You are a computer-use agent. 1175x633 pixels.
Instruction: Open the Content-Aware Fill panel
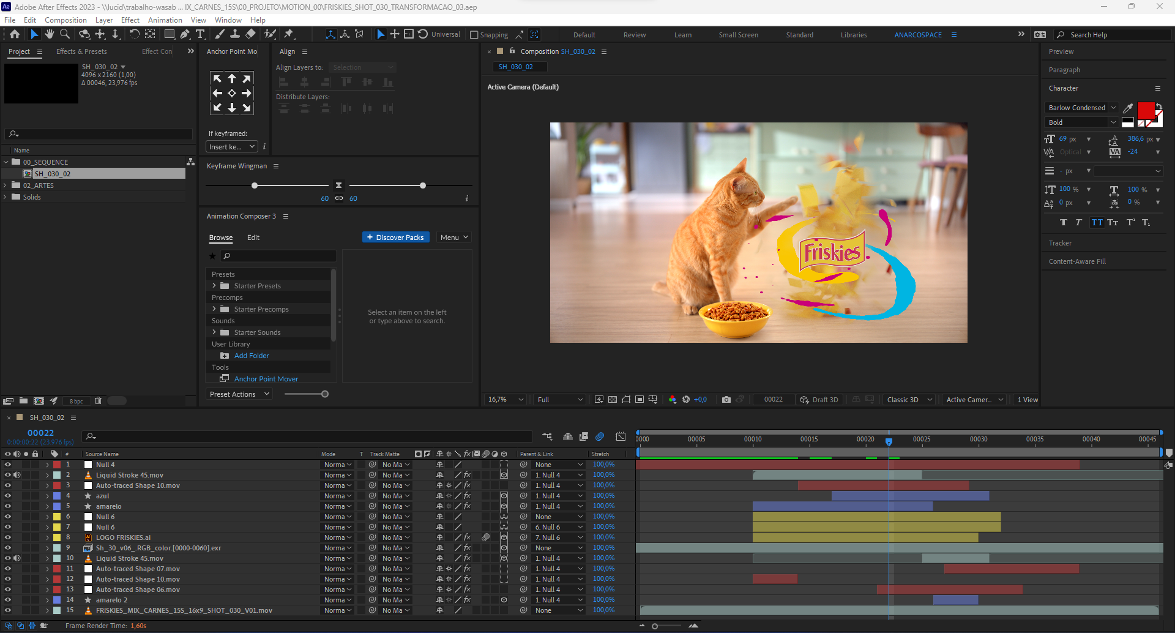1077,261
